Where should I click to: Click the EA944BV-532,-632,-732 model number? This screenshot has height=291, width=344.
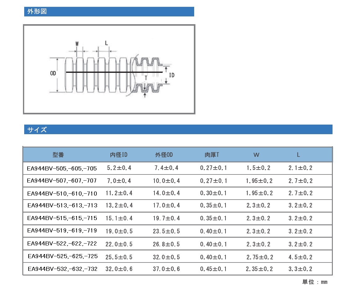(x=62, y=269)
